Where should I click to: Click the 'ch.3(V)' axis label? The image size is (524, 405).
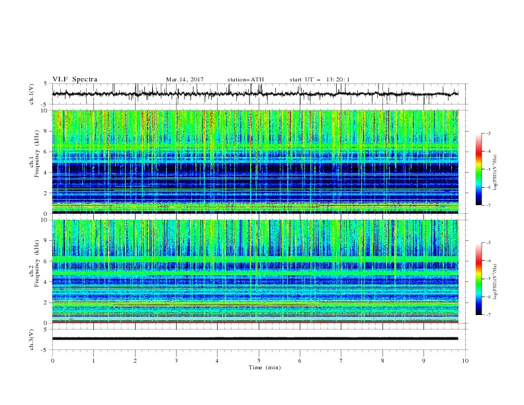pyautogui.click(x=32, y=339)
